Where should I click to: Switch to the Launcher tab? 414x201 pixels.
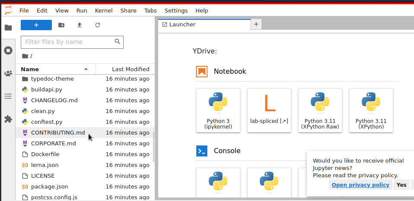[x=204, y=25]
